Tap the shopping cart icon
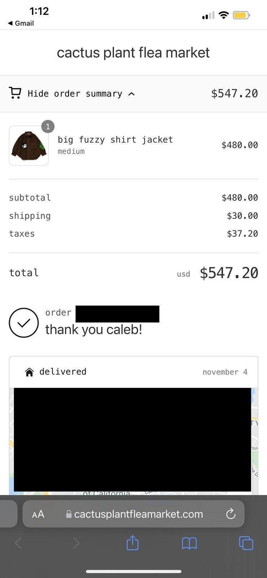This screenshot has width=267, height=578. (15, 93)
